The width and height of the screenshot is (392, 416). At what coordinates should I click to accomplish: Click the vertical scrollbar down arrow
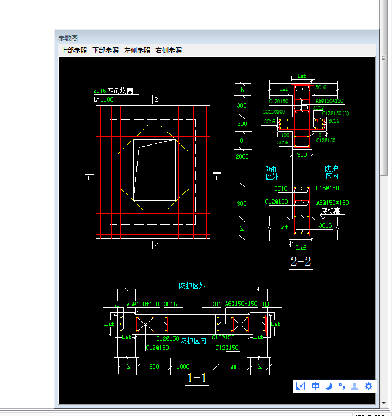[384, 404]
